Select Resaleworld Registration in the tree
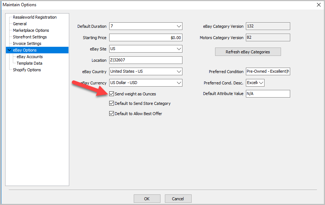This screenshot has height=205, width=325. 34,17
